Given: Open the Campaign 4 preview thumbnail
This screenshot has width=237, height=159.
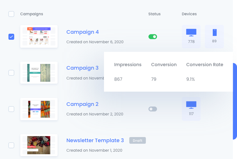Looking at the screenshot, I should coord(39,37).
